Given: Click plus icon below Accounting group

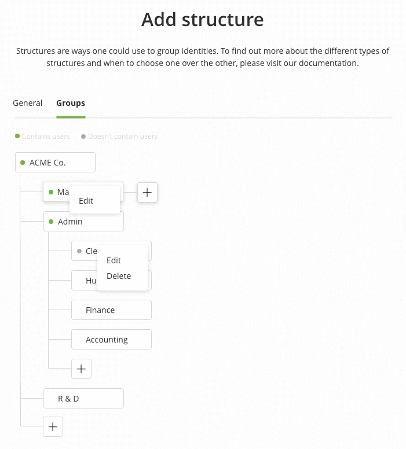Looking at the screenshot, I should pos(81,369).
